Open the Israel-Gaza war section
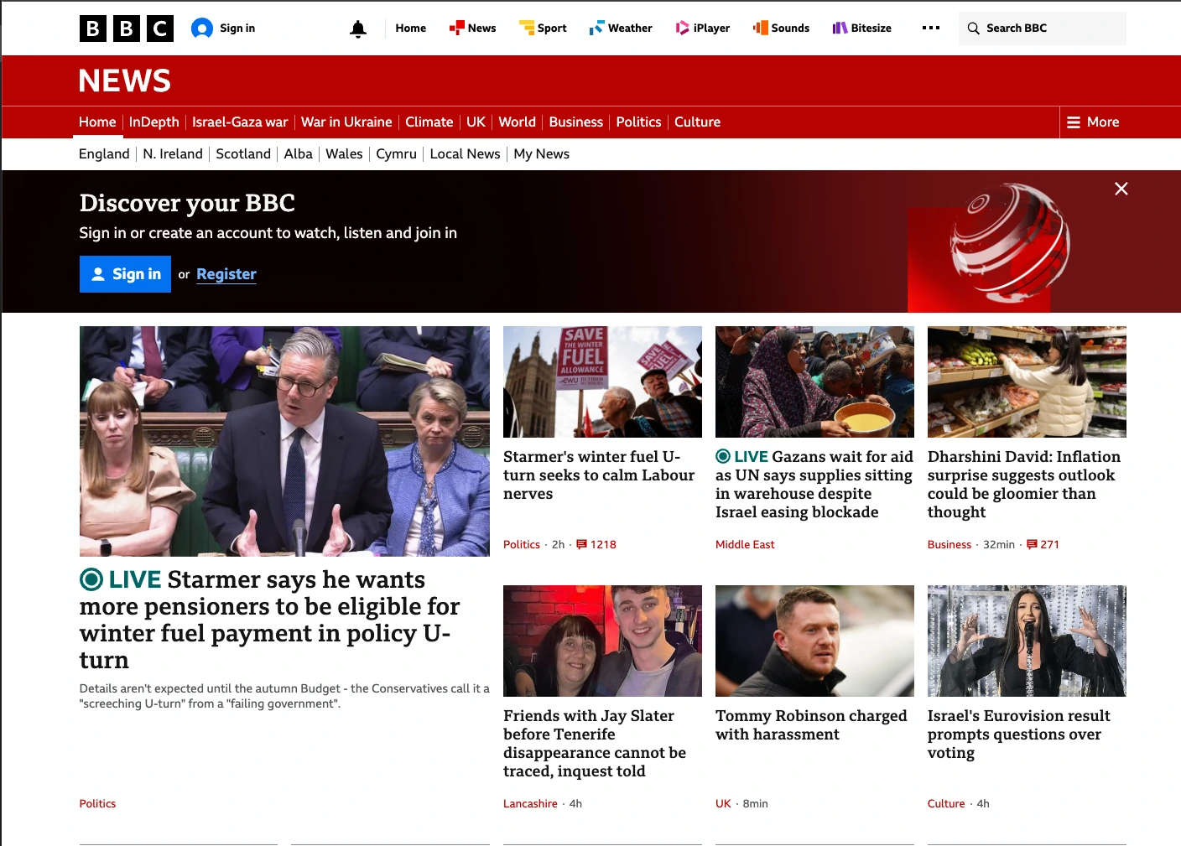Image resolution: width=1181 pixels, height=846 pixels. 240,122
